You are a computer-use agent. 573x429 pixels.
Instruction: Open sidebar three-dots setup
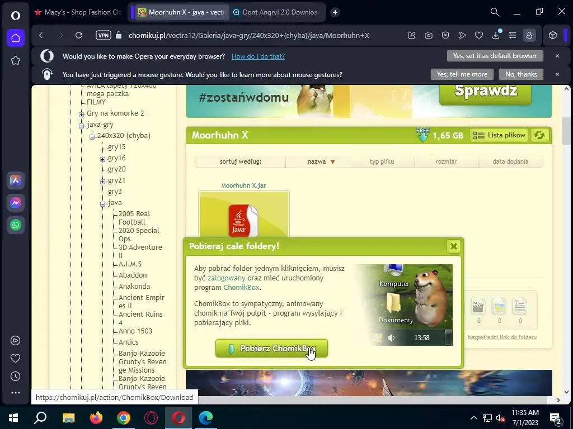pos(15,393)
